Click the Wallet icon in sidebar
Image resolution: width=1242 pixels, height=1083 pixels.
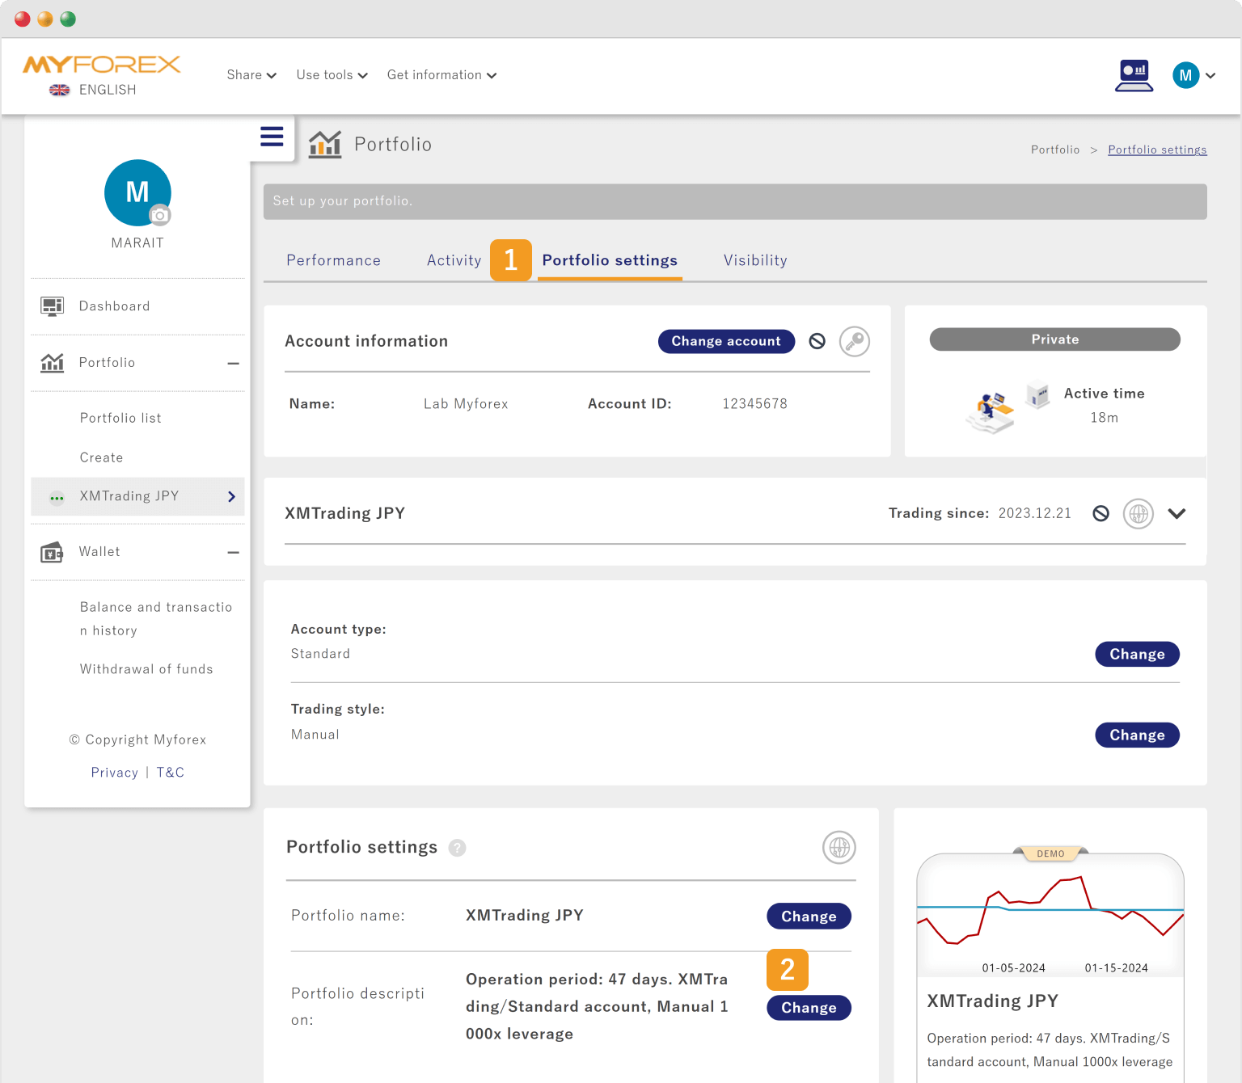52,552
